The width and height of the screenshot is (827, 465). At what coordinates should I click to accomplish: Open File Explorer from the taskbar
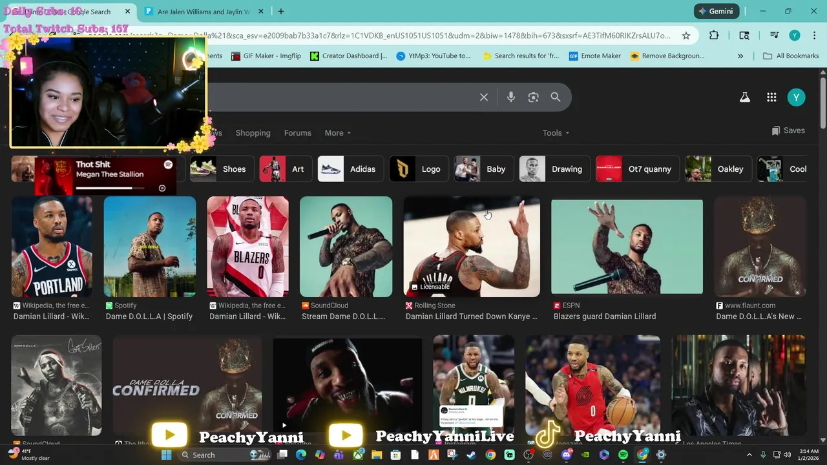coord(377,455)
